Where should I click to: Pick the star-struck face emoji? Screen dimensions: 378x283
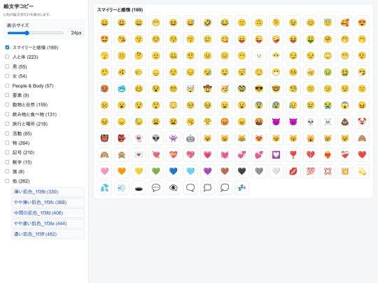coord(104,39)
